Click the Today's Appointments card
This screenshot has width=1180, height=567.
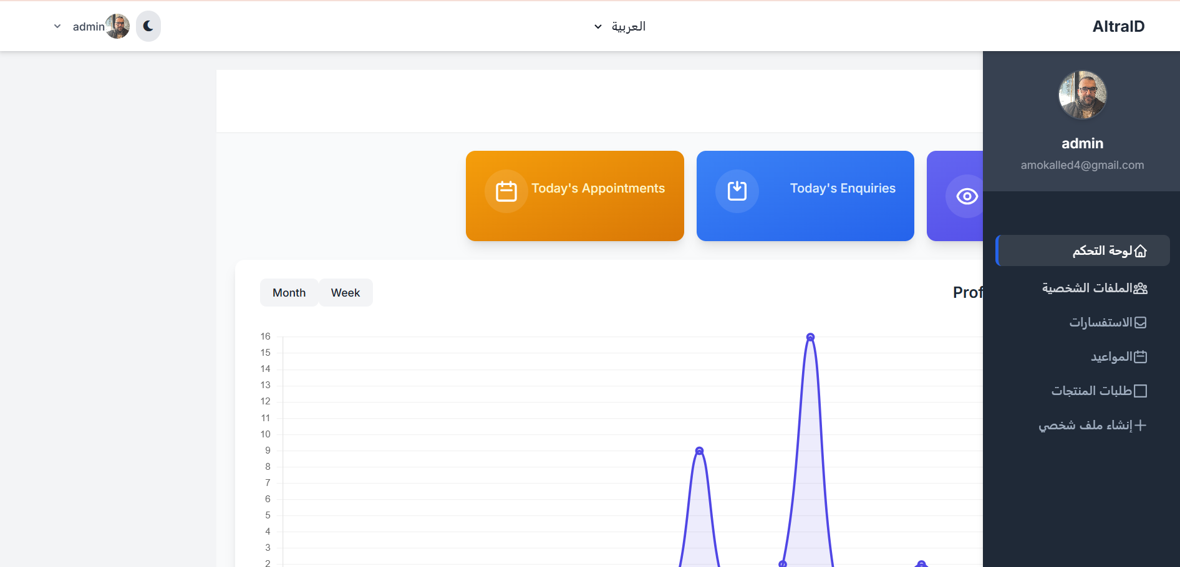(574, 196)
